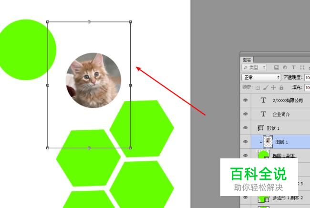Viewport: 310px width, 208px height.
Task: Click the 不透明度 opacity value field
Action: (307, 77)
